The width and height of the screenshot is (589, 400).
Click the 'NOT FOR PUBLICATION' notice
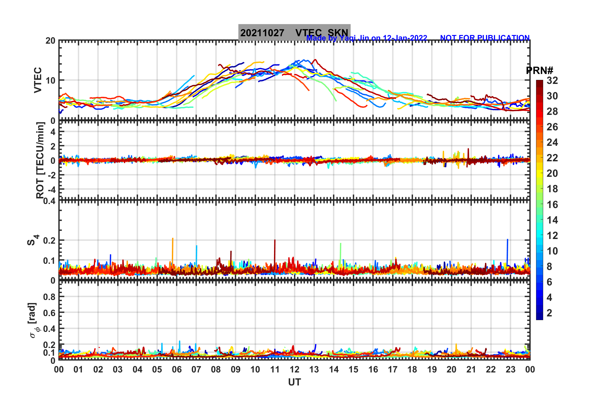[485, 38]
